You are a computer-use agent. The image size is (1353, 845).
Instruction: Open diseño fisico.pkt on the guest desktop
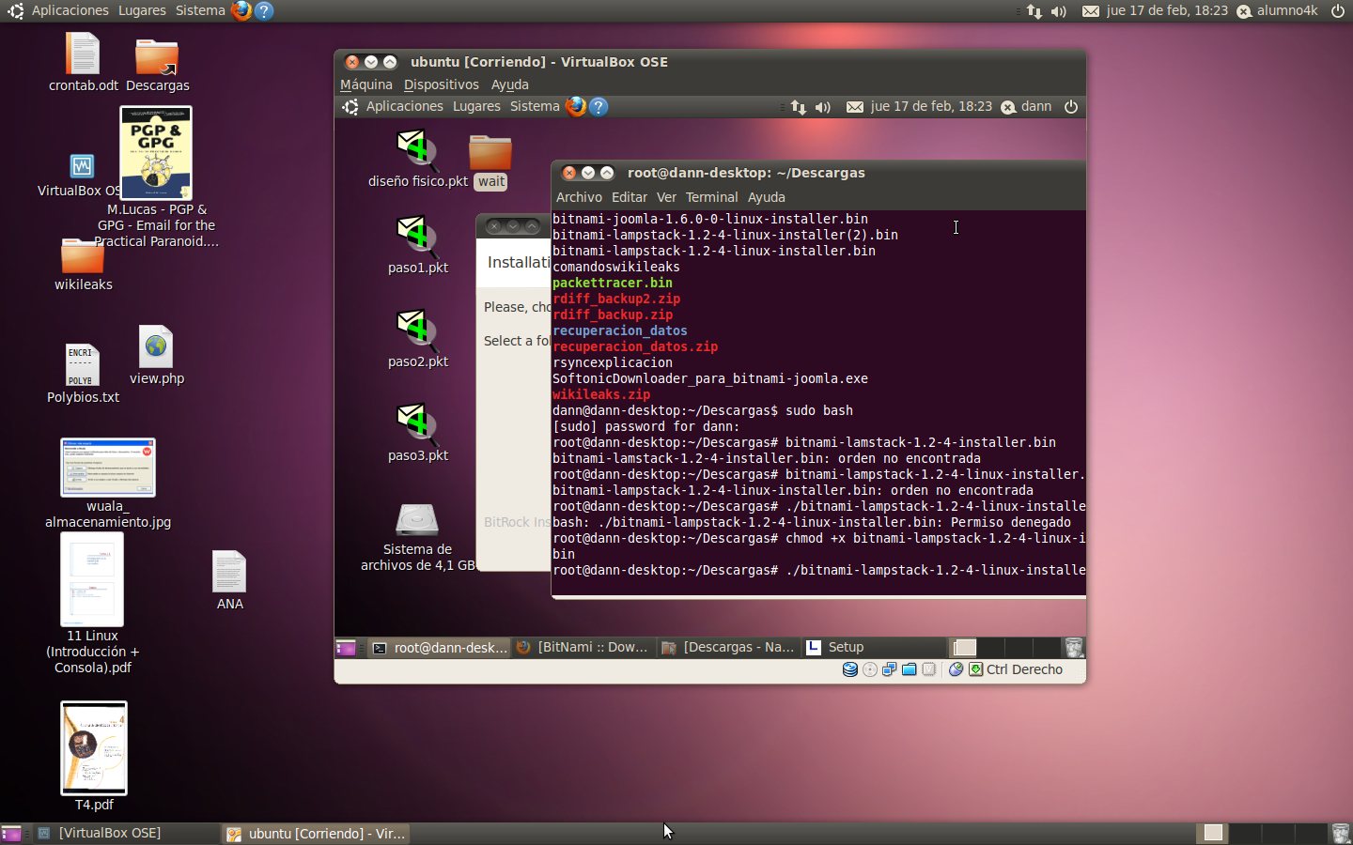pos(416,150)
